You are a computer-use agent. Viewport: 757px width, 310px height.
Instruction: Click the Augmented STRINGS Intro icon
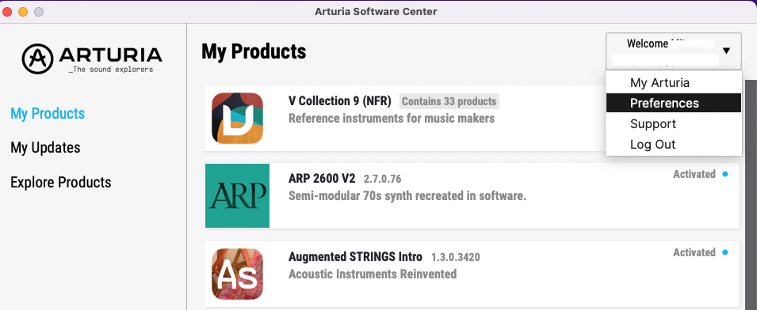[237, 274]
